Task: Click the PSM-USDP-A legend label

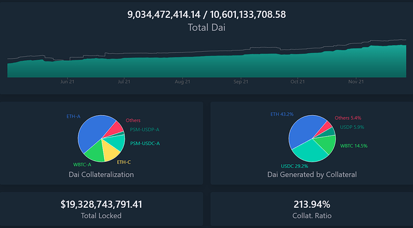Action: click(145, 130)
